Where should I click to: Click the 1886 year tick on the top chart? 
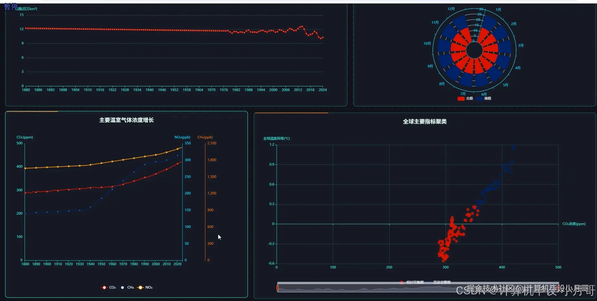pos(38,90)
